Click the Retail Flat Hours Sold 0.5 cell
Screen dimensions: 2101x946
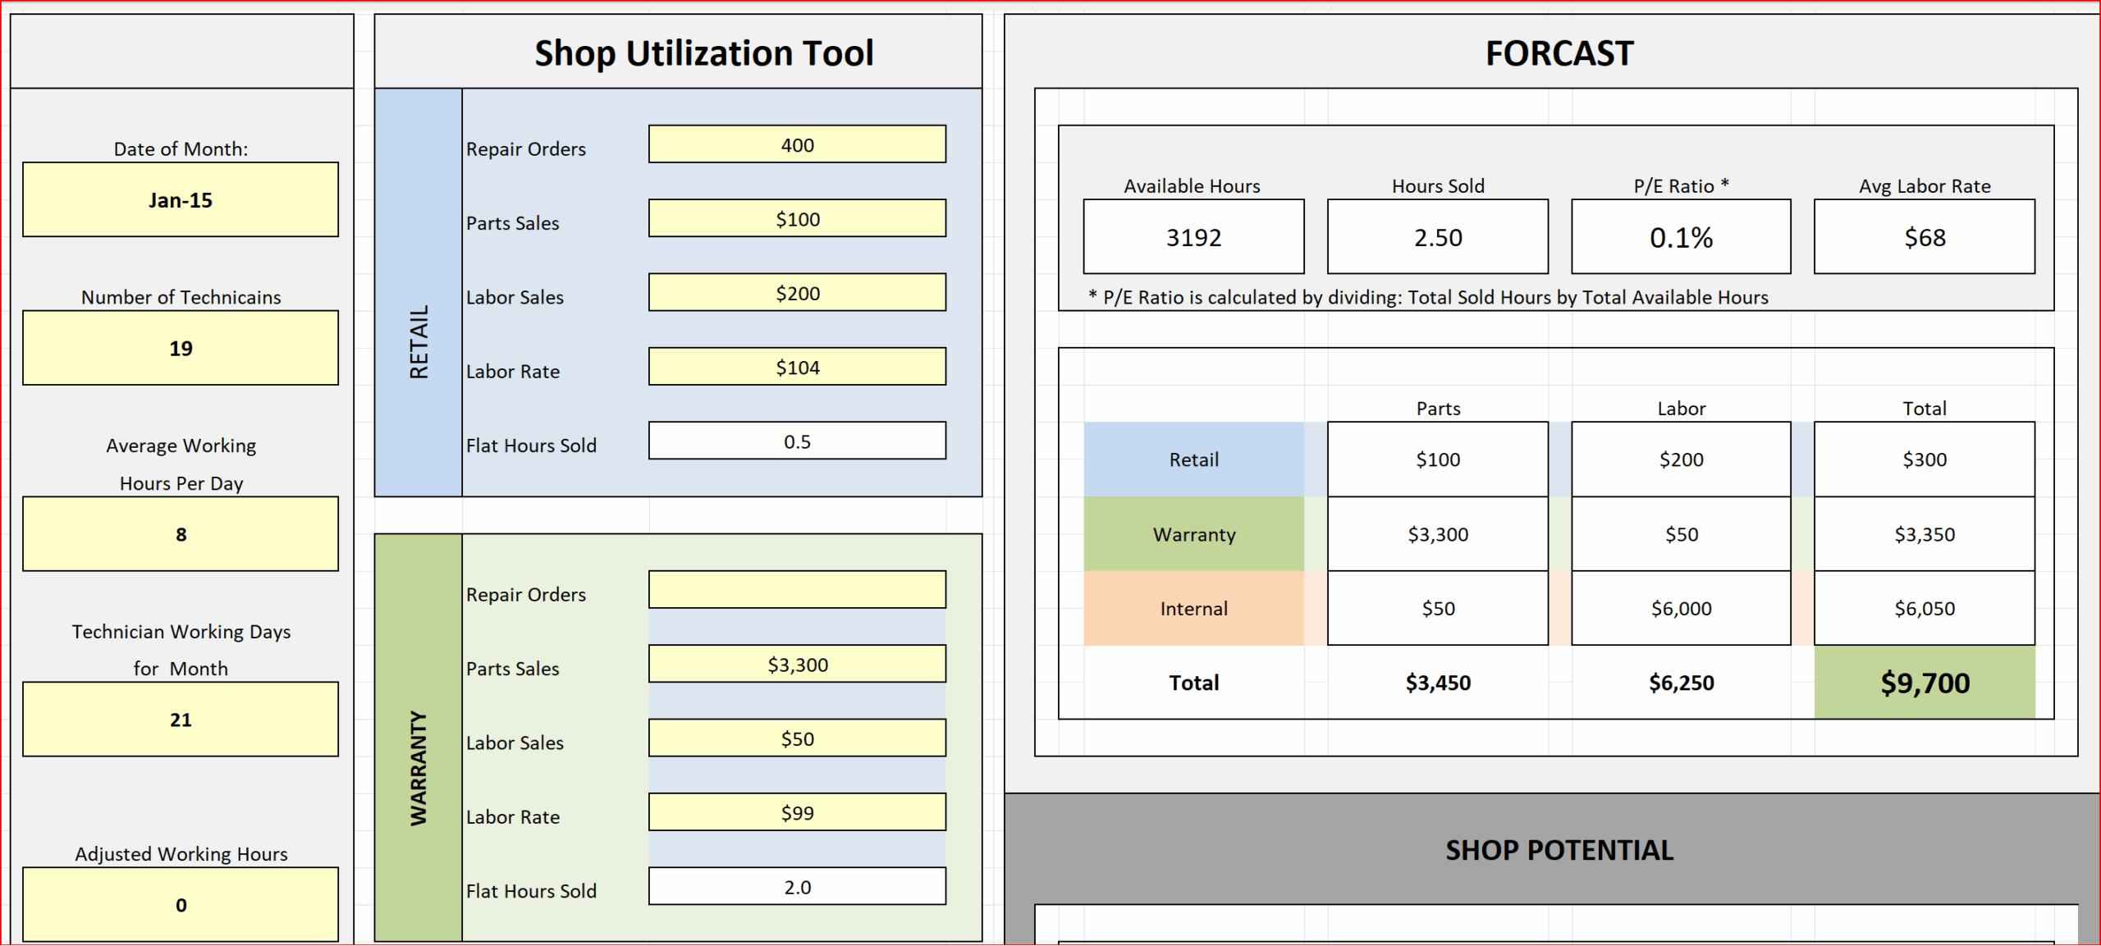point(797,441)
